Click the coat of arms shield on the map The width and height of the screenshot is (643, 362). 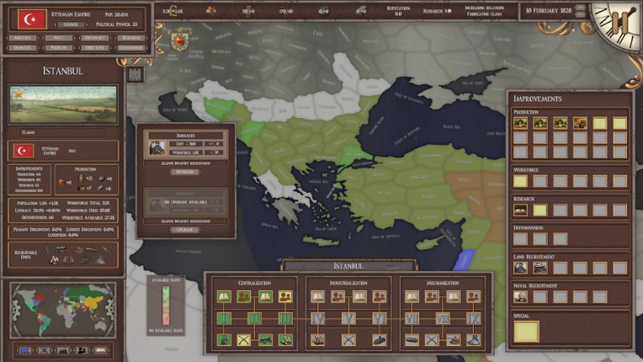[x=178, y=40]
